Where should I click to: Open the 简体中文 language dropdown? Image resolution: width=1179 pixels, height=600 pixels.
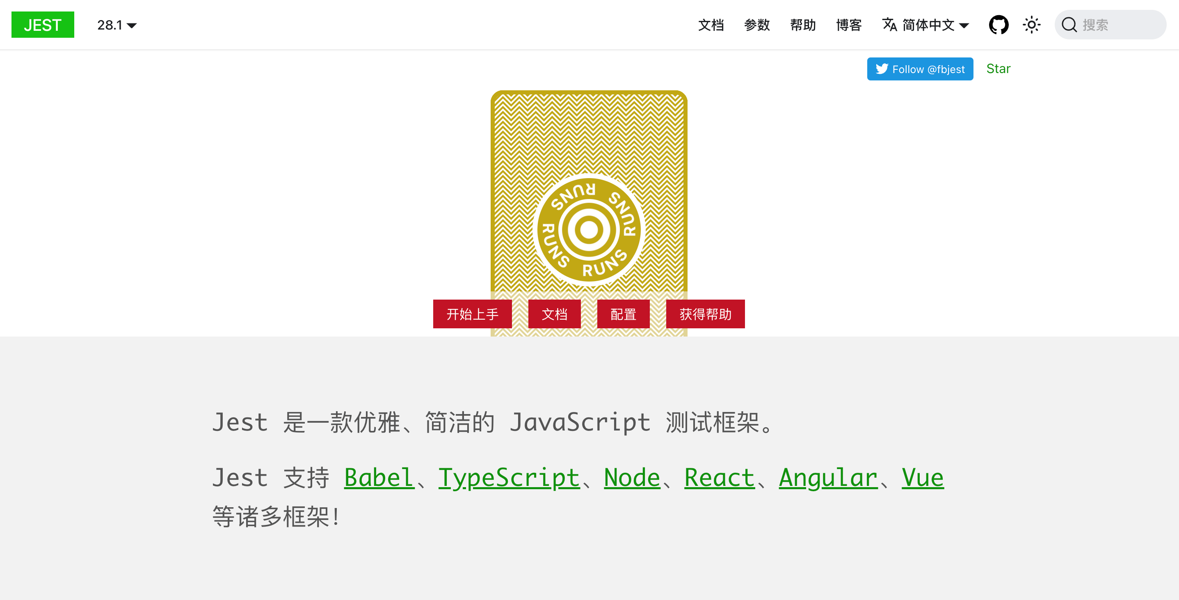tap(935, 25)
